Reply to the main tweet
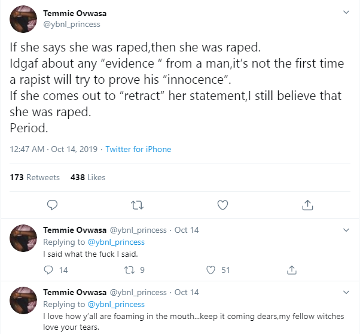This screenshot has height=334, width=360. 52,205
